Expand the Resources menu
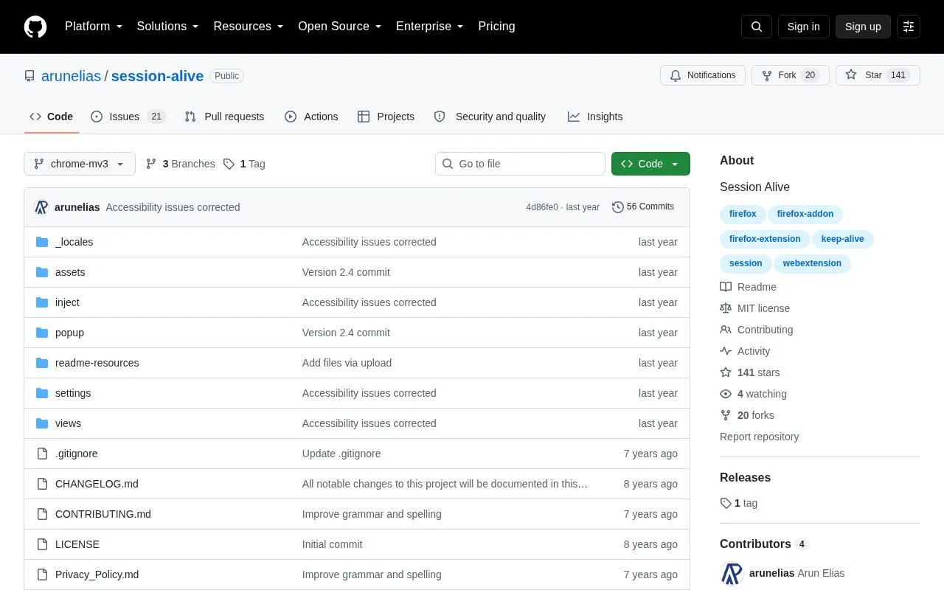944x590 pixels. click(x=249, y=27)
